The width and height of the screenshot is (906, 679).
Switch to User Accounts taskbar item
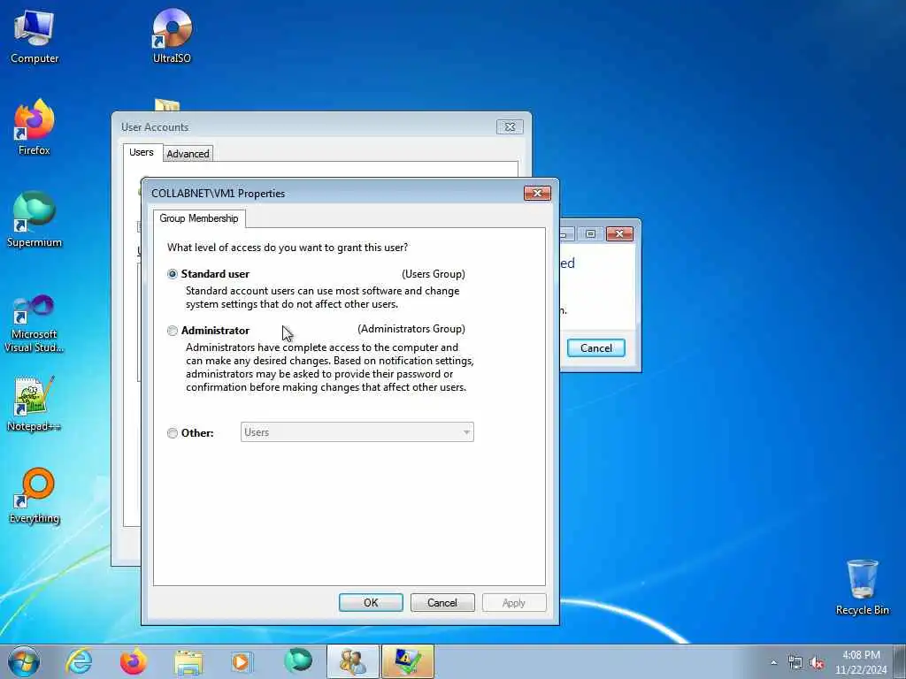coord(352,661)
